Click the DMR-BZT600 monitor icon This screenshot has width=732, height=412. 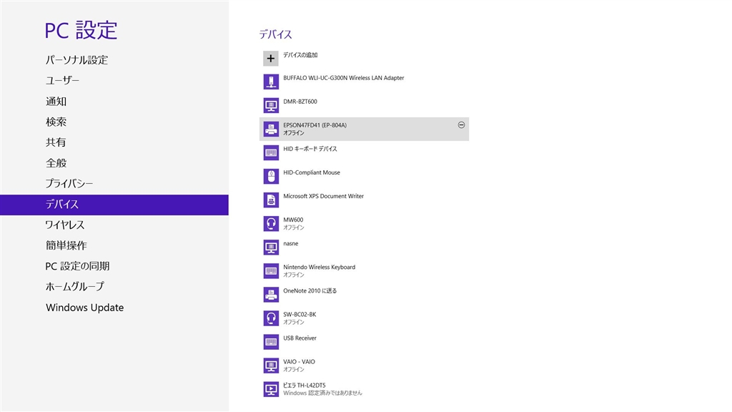click(x=271, y=105)
